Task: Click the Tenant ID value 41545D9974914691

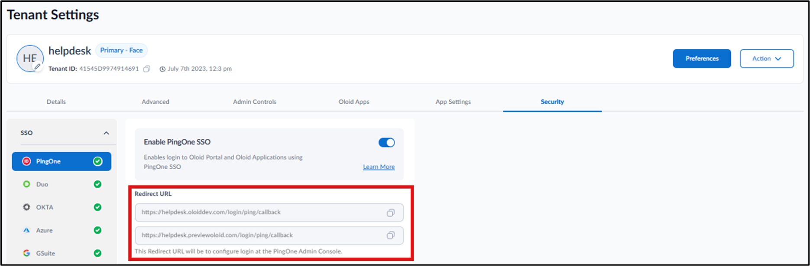Action: [x=109, y=69]
